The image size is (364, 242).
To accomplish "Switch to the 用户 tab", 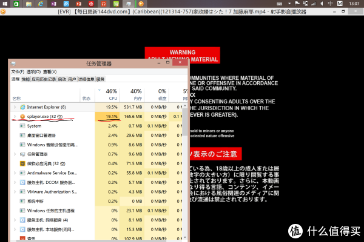I will (x=72, y=79).
